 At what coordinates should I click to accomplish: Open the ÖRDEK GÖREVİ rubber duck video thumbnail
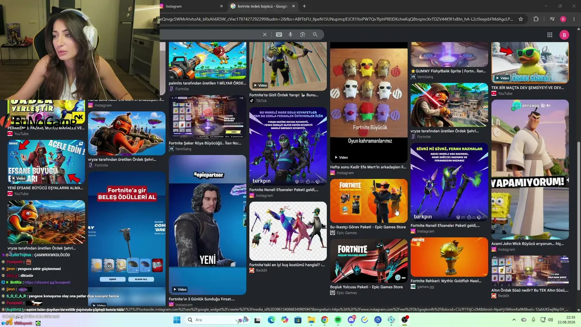click(530, 63)
